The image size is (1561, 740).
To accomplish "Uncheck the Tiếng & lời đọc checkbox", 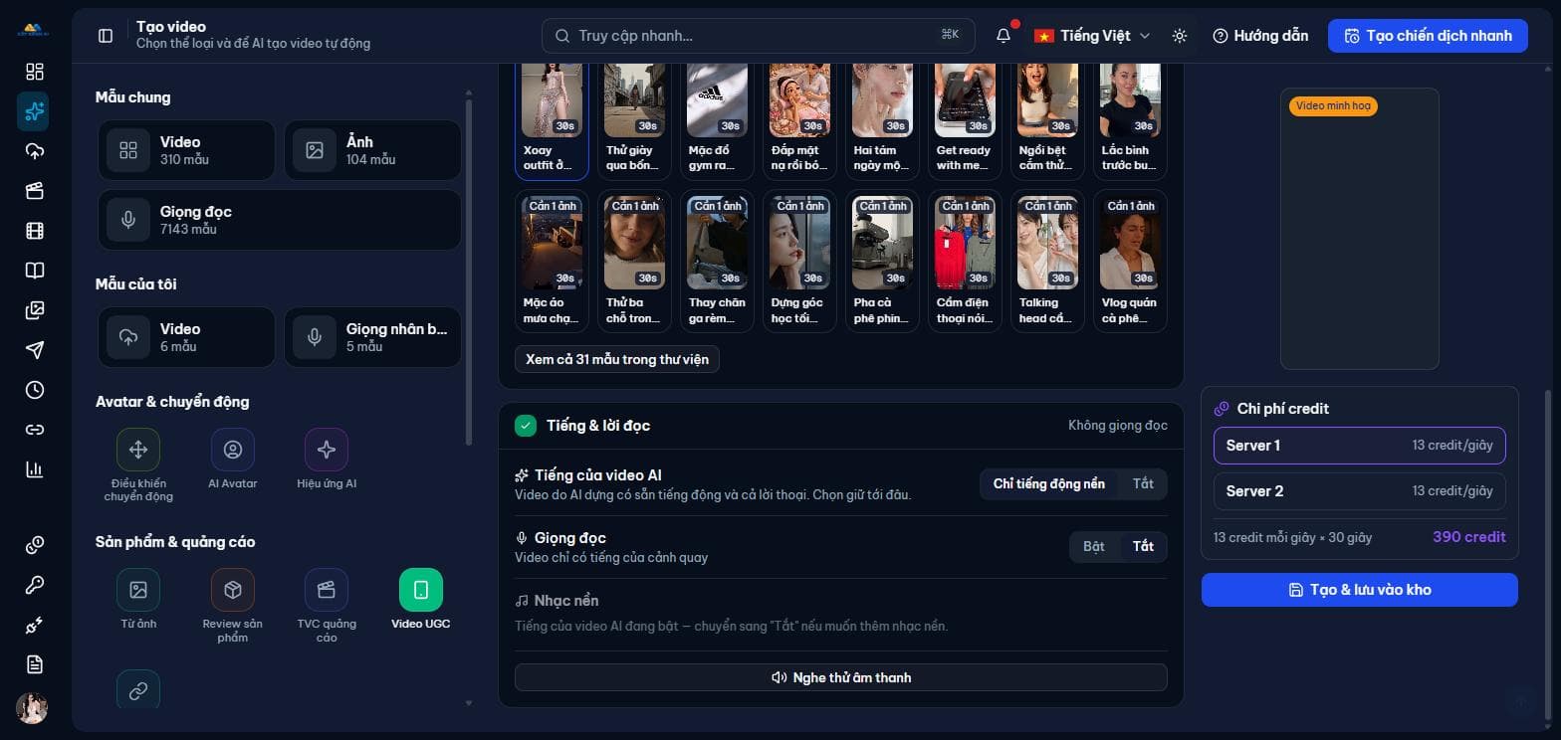I will [x=526, y=426].
